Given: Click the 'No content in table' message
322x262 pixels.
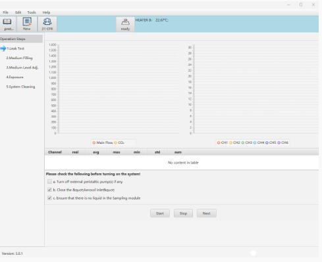Looking at the screenshot, I should pos(183,163).
